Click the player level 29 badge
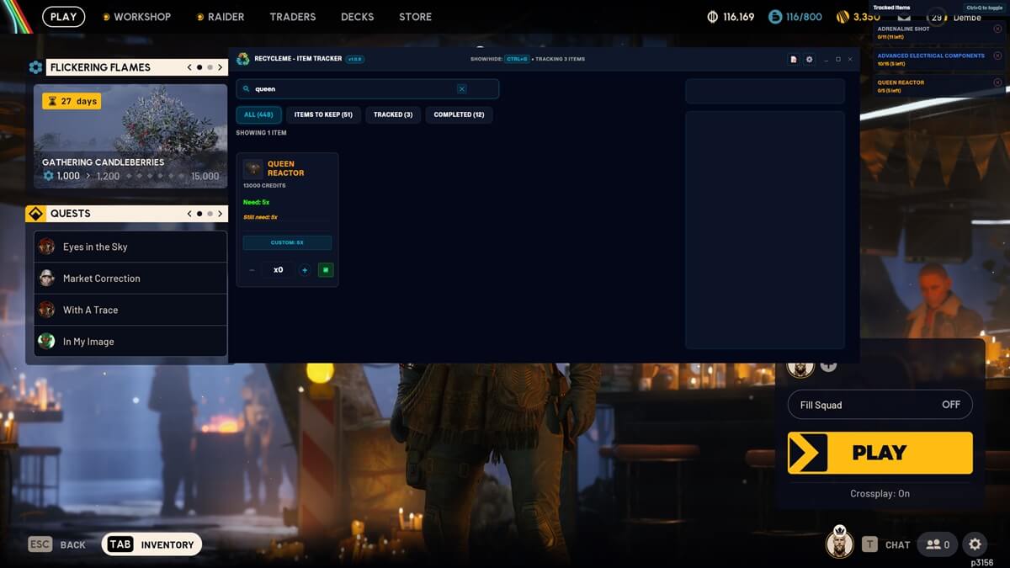This screenshot has width=1010, height=568. click(937, 18)
